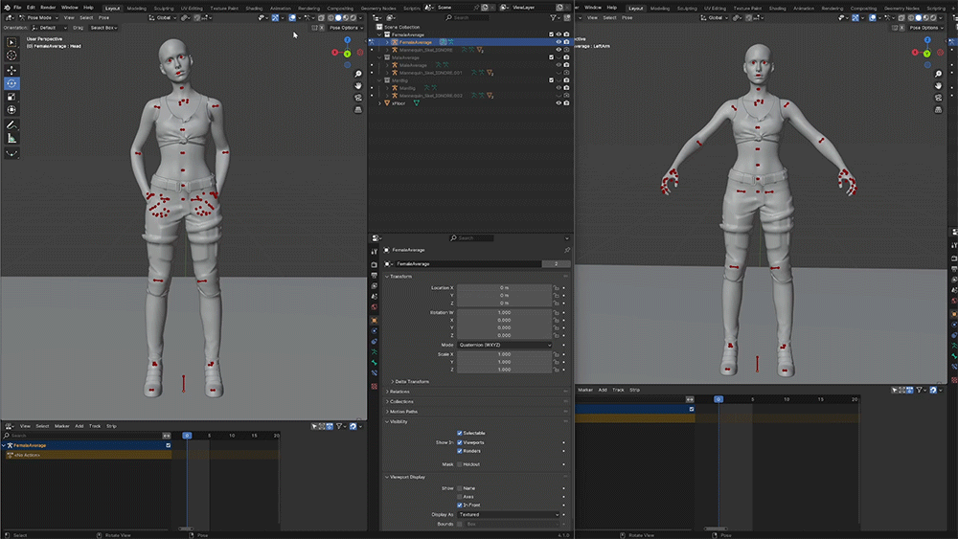Click the Pose menu in left viewport header
Image resolution: width=958 pixels, height=539 pixels.
click(103, 17)
